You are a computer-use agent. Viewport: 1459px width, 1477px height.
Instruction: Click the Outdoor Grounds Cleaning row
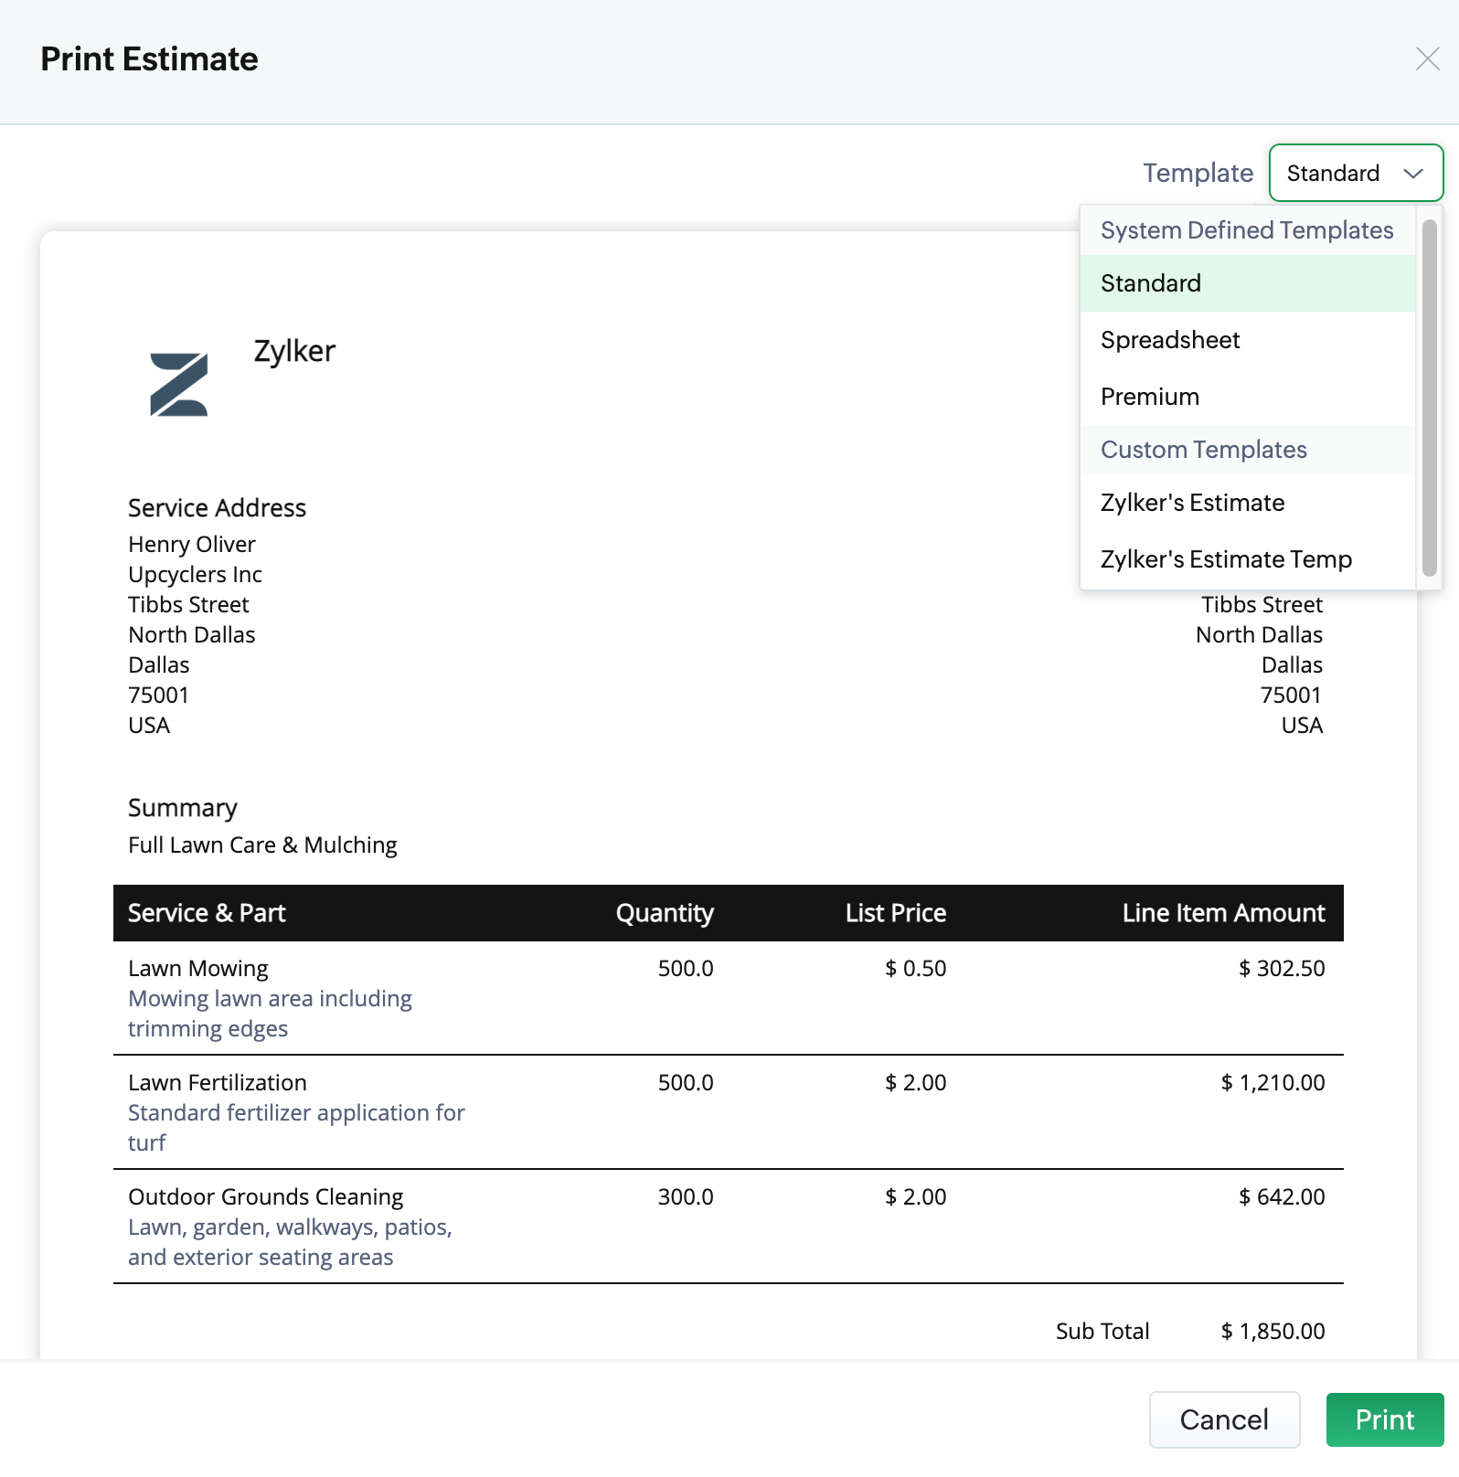point(266,1196)
